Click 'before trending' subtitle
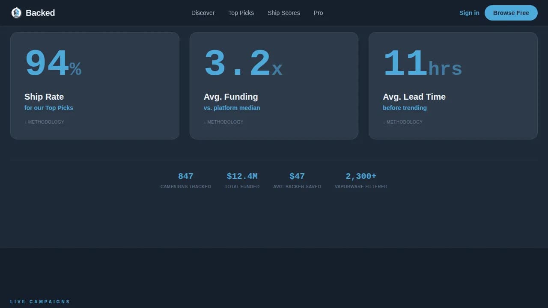Image resolution: width=548 pixels, height=308 pixels. click(405, 108)
